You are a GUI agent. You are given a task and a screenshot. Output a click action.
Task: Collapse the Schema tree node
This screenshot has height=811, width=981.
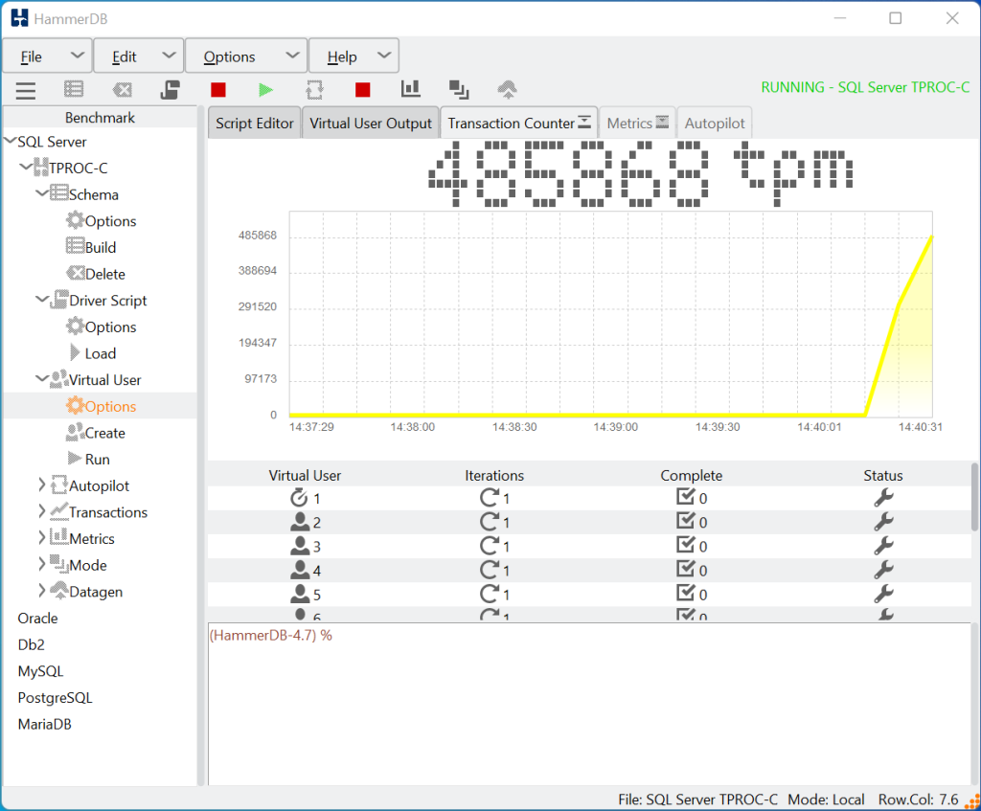[x=42, y=193]
